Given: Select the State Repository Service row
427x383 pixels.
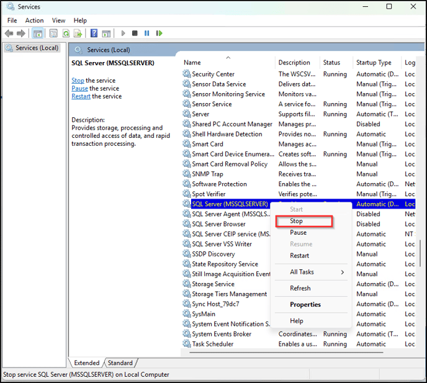Looking at the screenshot, I should [x=226, y=264].
